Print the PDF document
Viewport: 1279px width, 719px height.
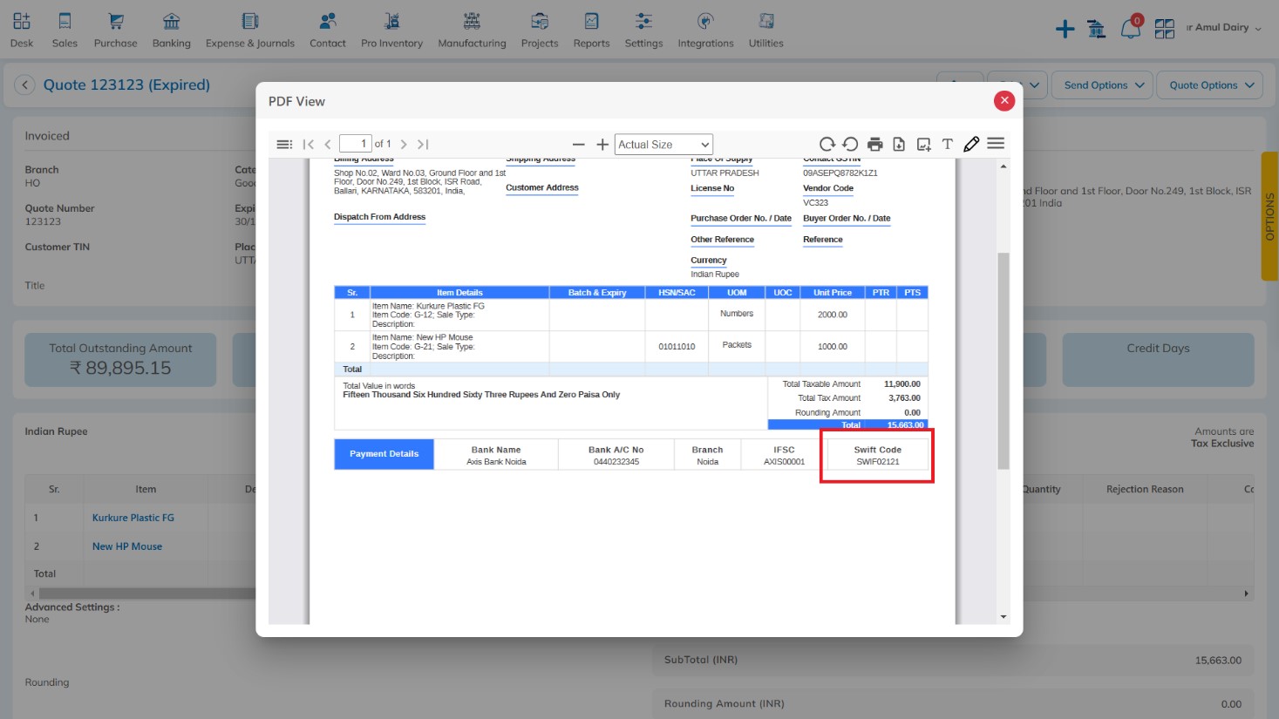click(875, 144)
